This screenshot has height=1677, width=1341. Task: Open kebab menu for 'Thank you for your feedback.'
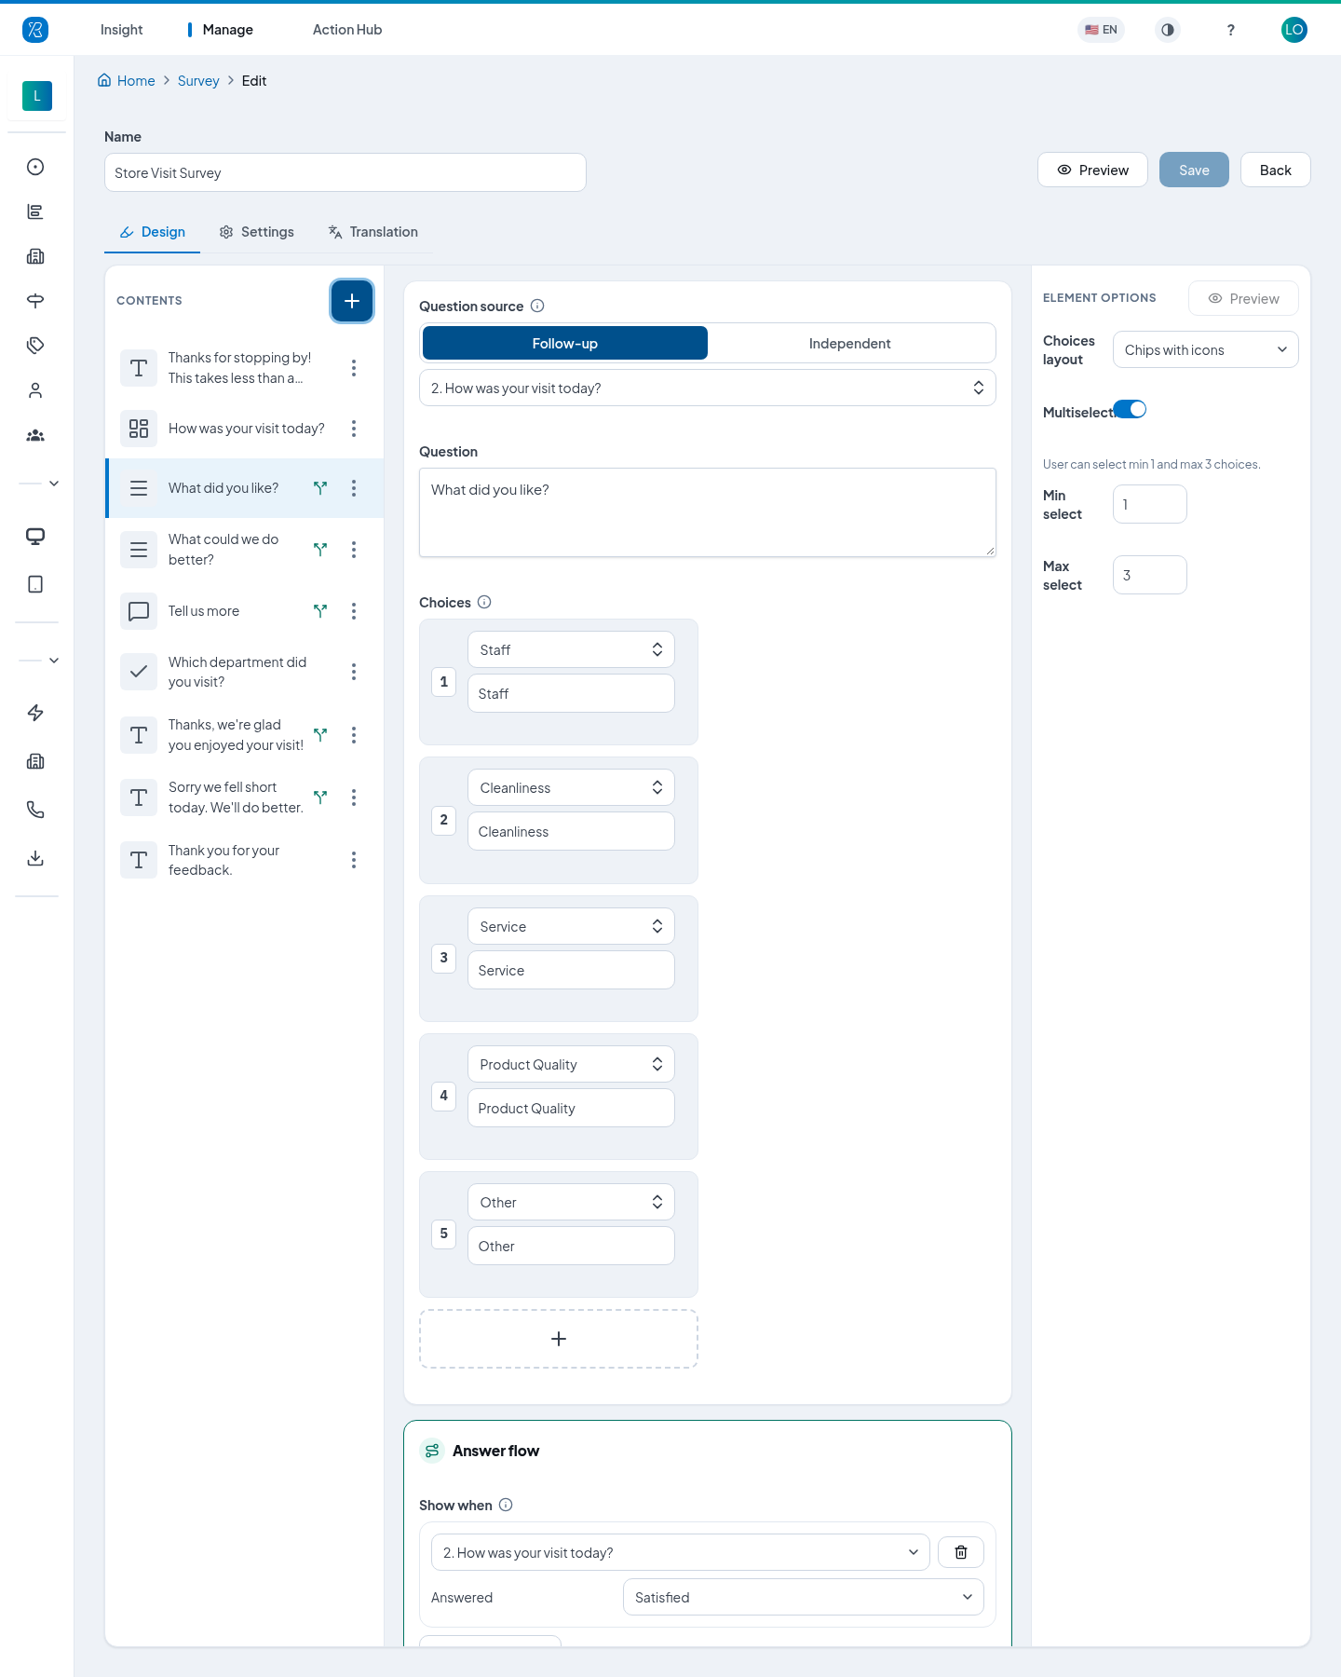pyautogui.click(x=354, y=860)
